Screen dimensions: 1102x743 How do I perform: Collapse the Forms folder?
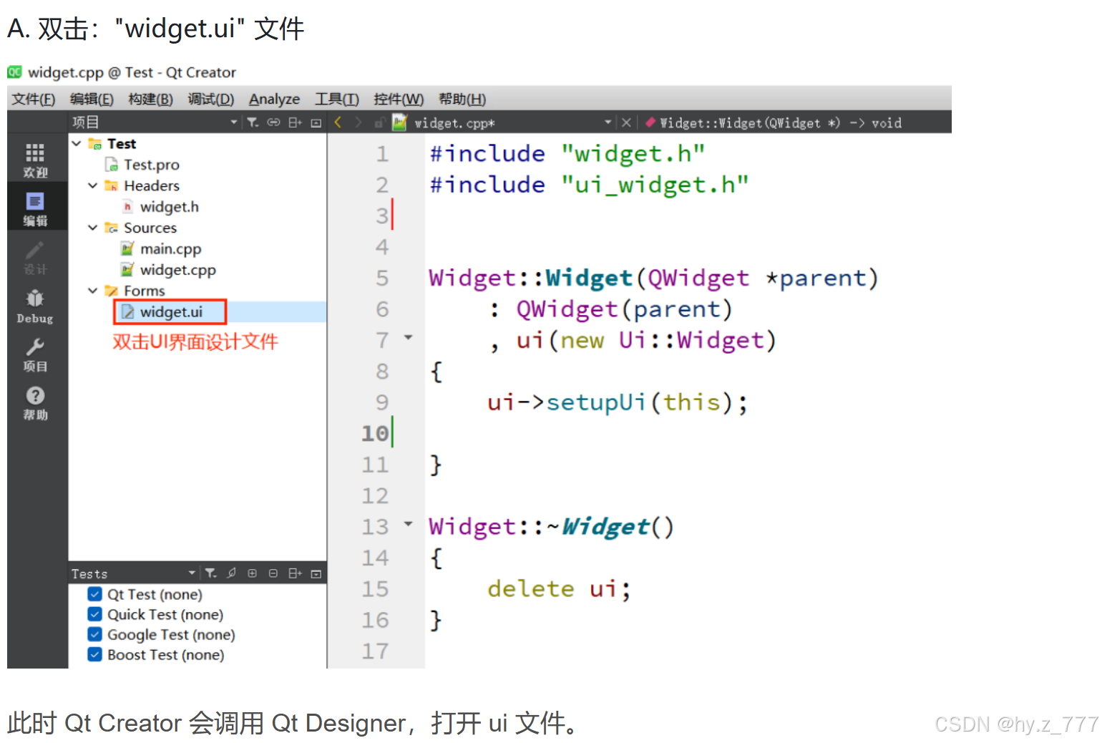pos(92,291)
